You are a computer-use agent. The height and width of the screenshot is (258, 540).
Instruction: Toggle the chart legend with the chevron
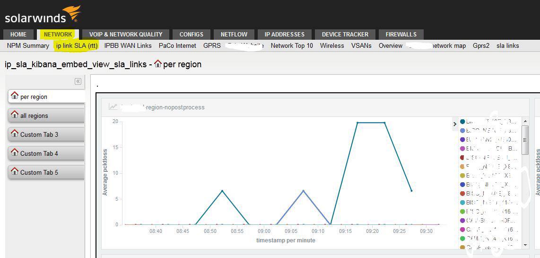pos(455,124)
